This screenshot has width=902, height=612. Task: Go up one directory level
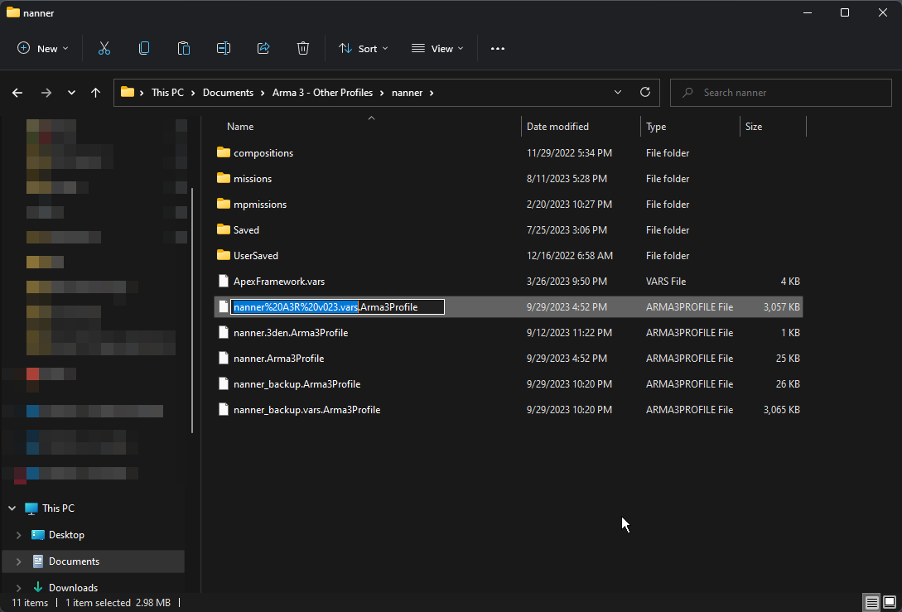[x=96, y=93]
